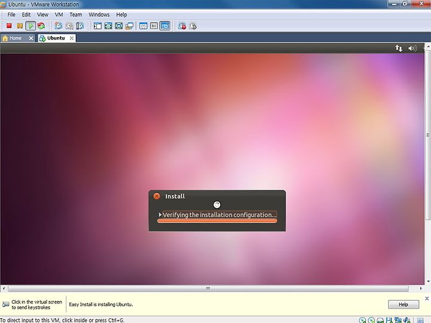Open the View menu

click(x=43, y=14)
